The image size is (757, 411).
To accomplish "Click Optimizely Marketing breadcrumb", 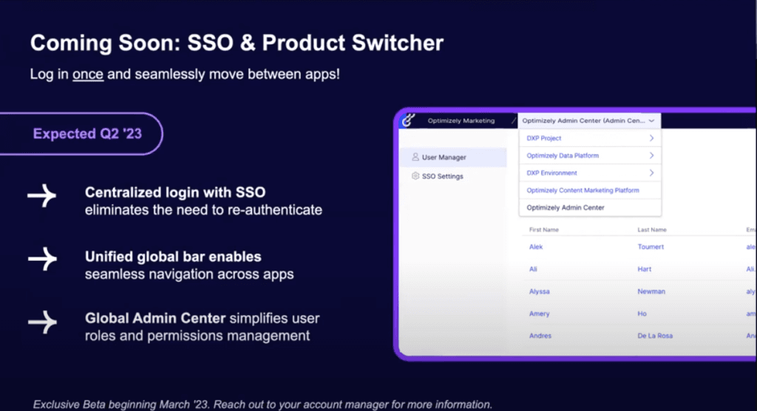I will (x=461, y=120).
